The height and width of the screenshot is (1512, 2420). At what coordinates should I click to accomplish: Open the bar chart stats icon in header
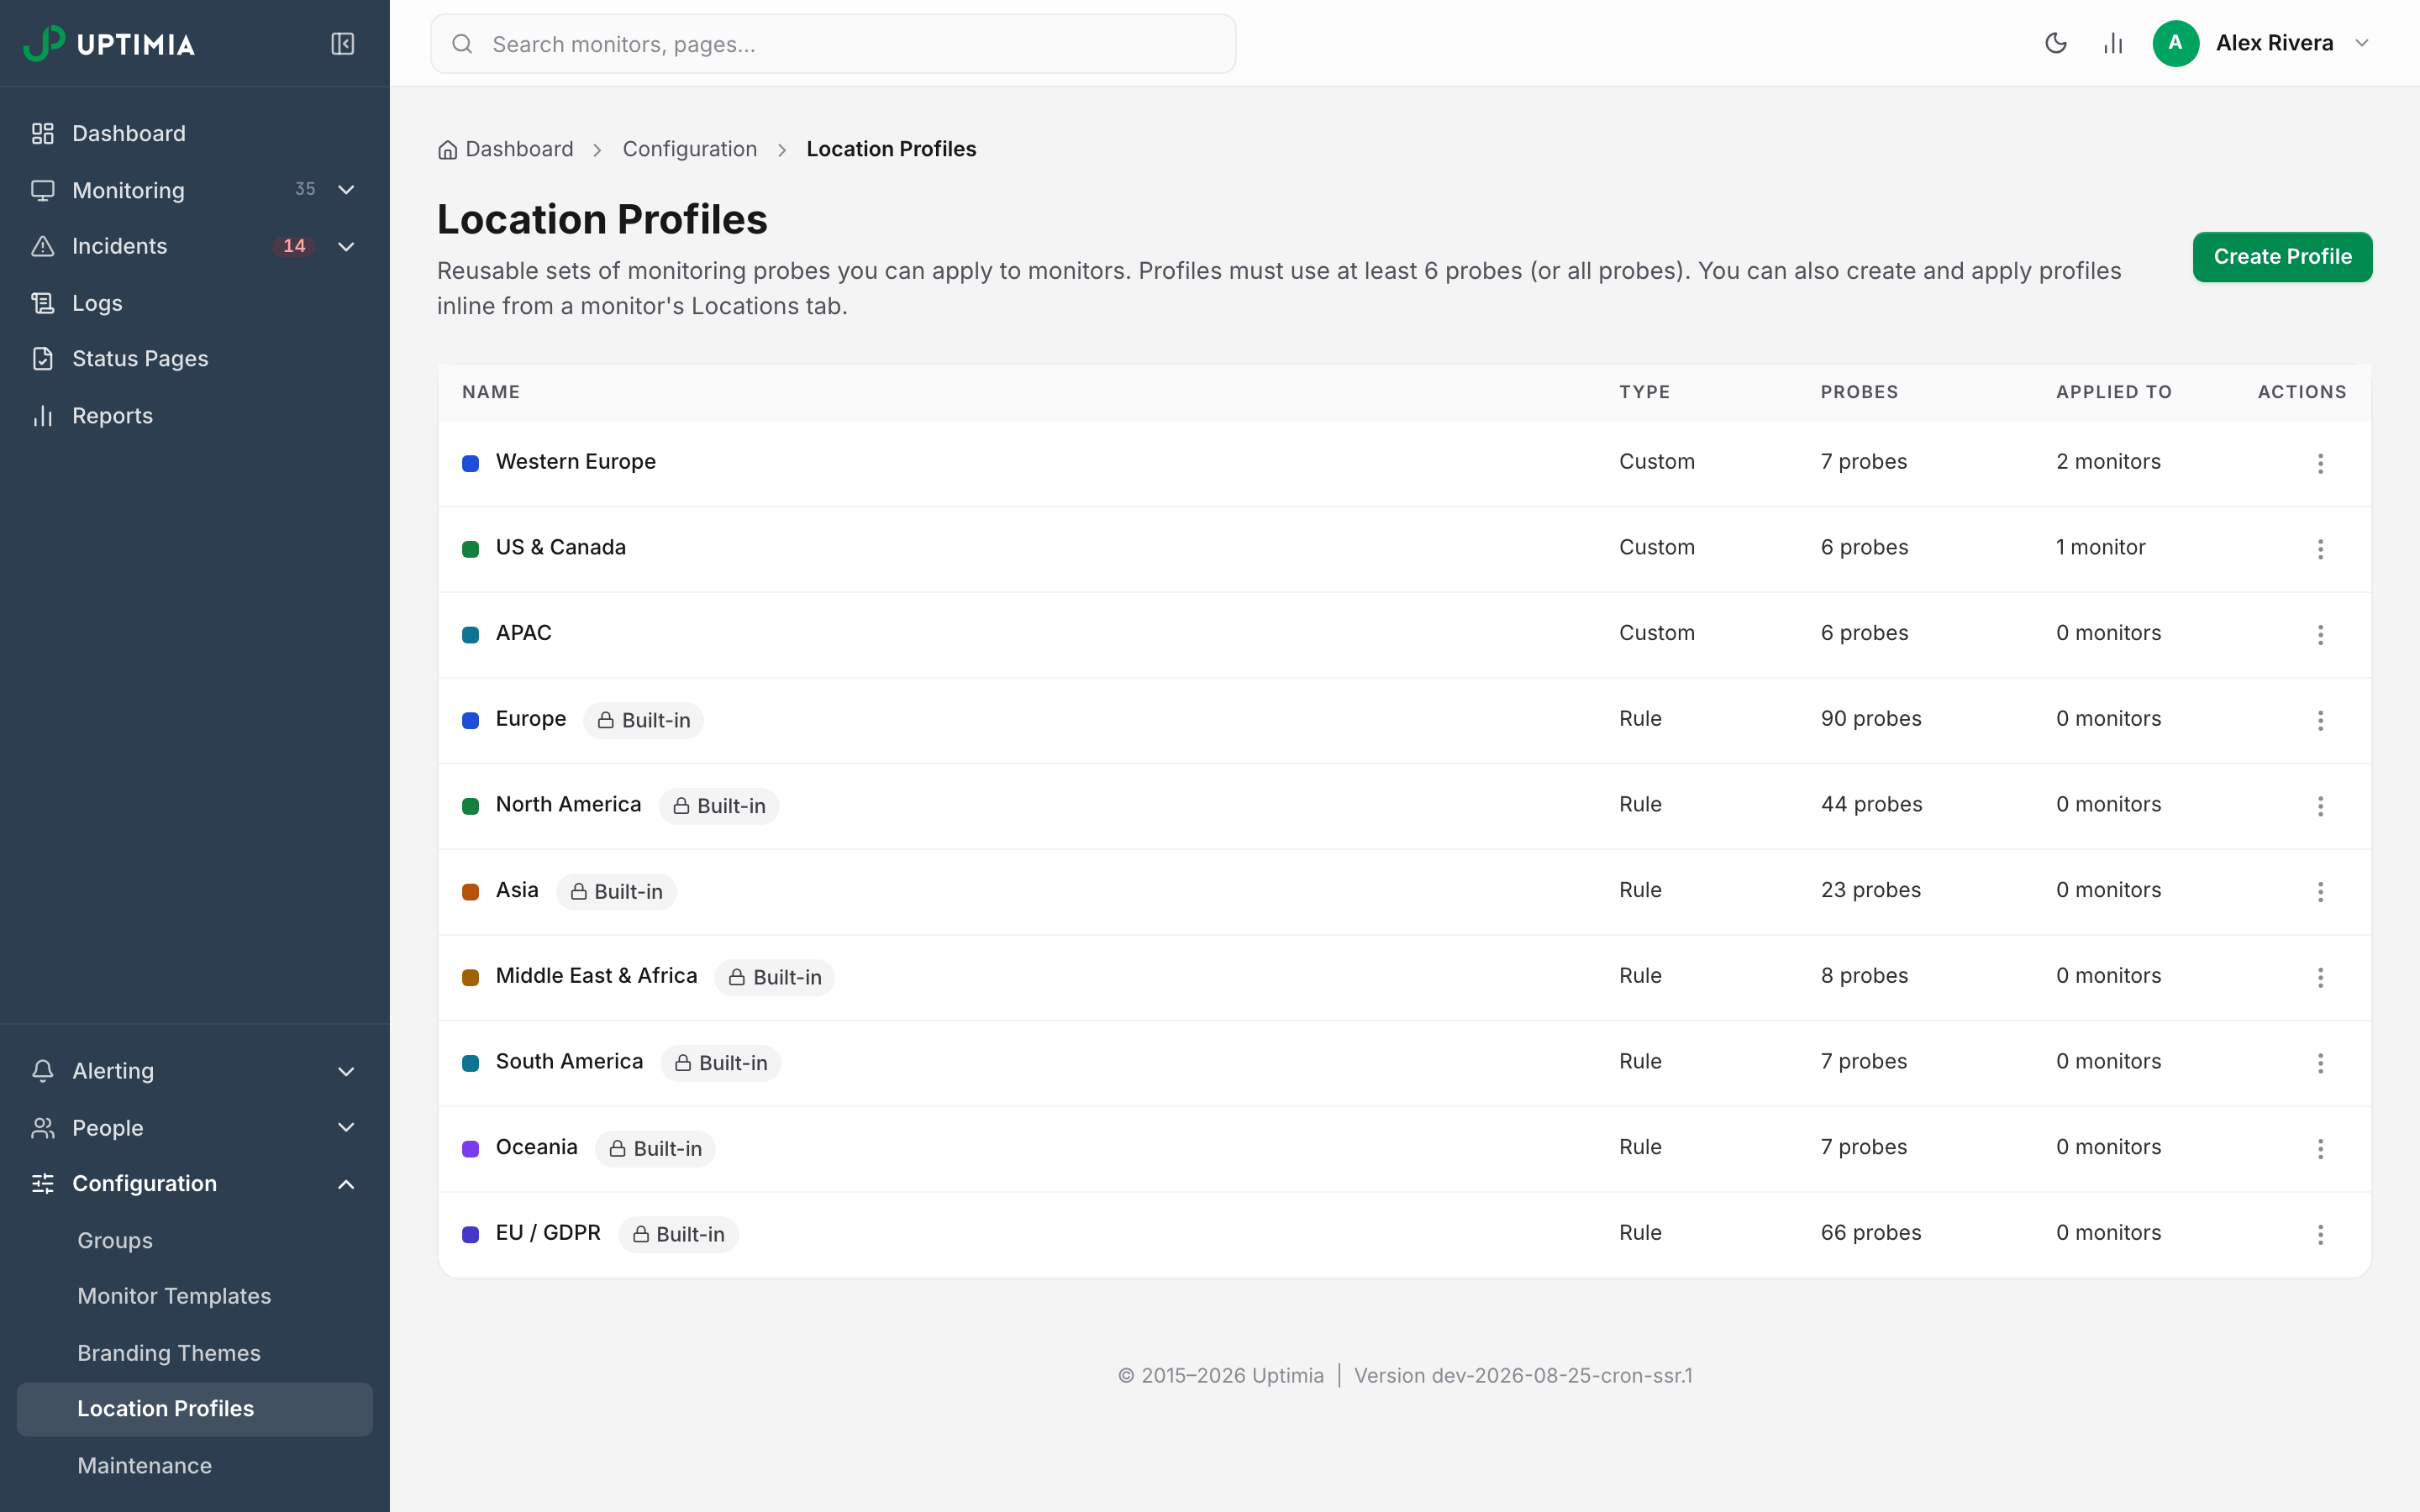(x=2112, y=43)
